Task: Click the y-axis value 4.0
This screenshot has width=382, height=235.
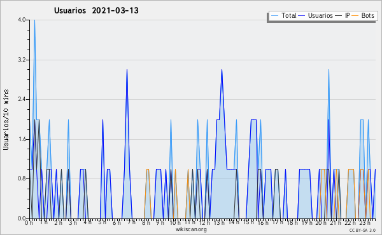Action: point(22,20)
